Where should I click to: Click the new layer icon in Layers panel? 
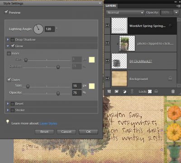tap(109, 91)
